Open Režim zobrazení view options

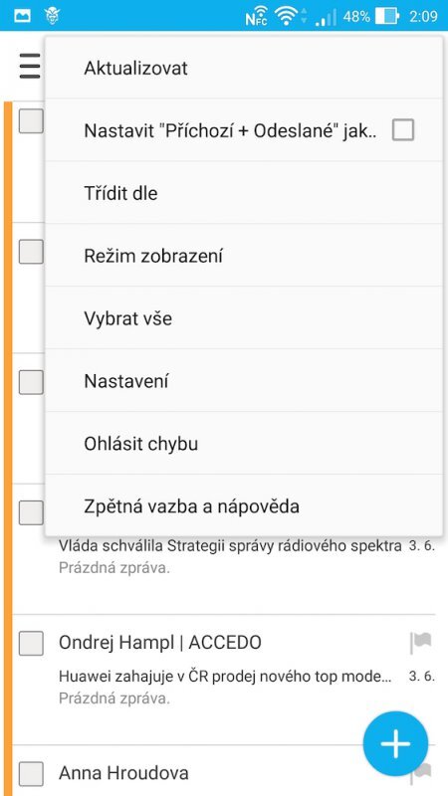click(244, 256)
